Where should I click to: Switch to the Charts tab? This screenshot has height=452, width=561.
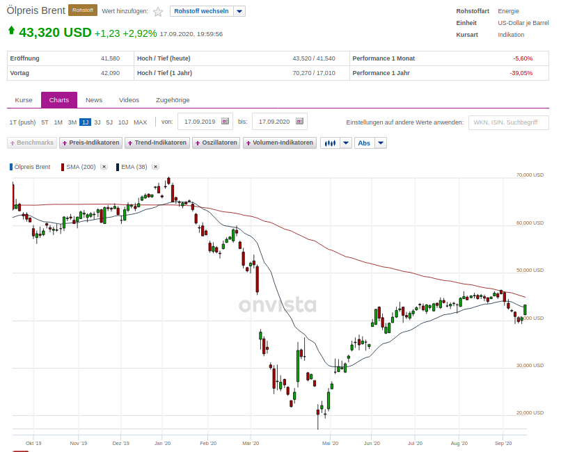click(59, 100)
